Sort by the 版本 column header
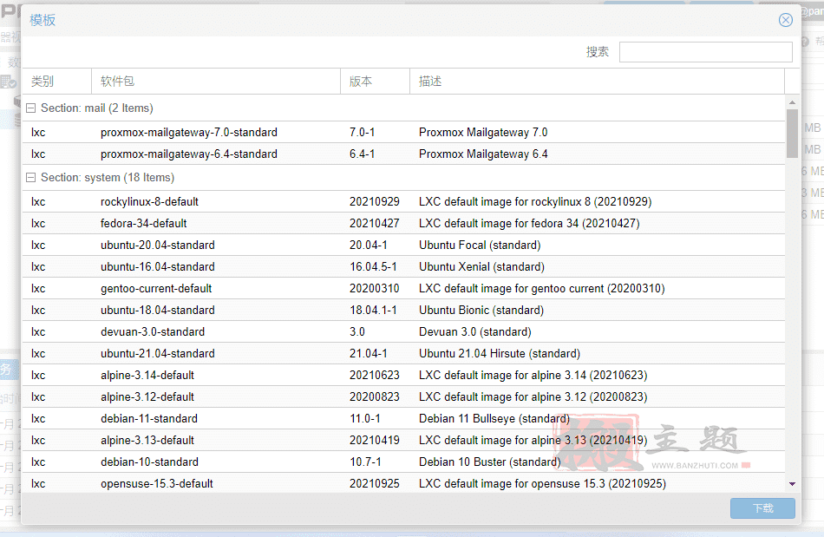The height and width of the screenshot is (537, 824). point(376,82)
